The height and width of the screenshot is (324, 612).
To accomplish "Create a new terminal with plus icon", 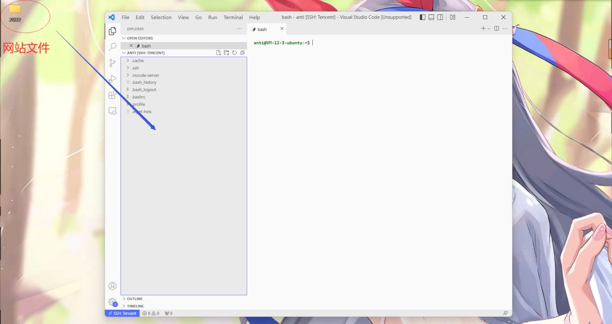I will [483, 29].
